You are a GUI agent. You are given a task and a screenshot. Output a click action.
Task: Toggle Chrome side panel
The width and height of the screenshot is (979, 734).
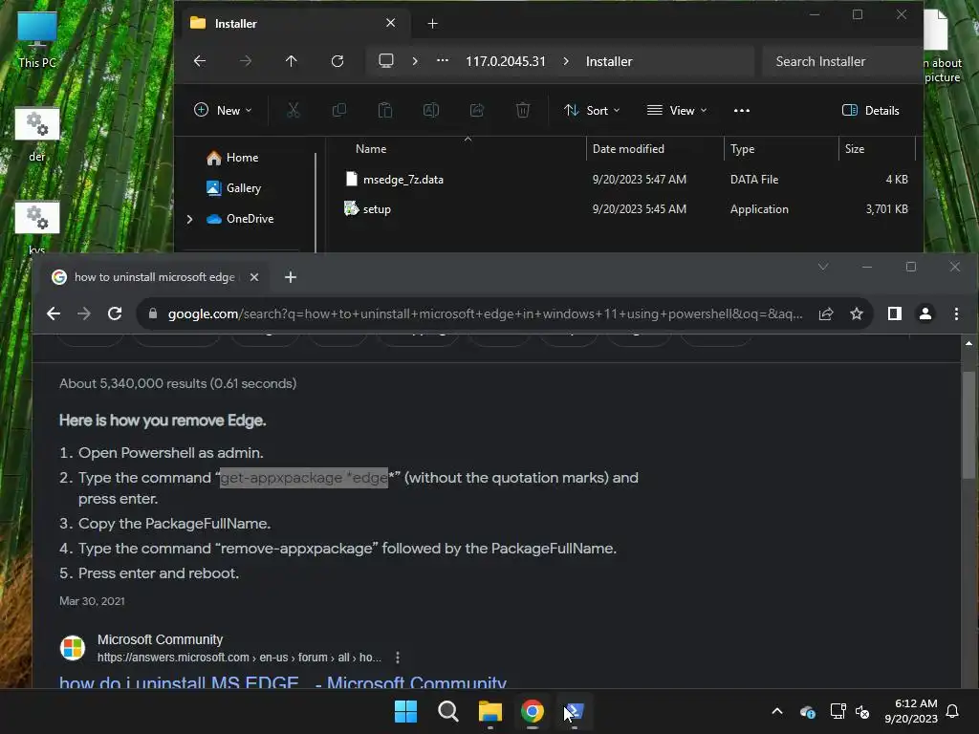click(x=895, y=313)
